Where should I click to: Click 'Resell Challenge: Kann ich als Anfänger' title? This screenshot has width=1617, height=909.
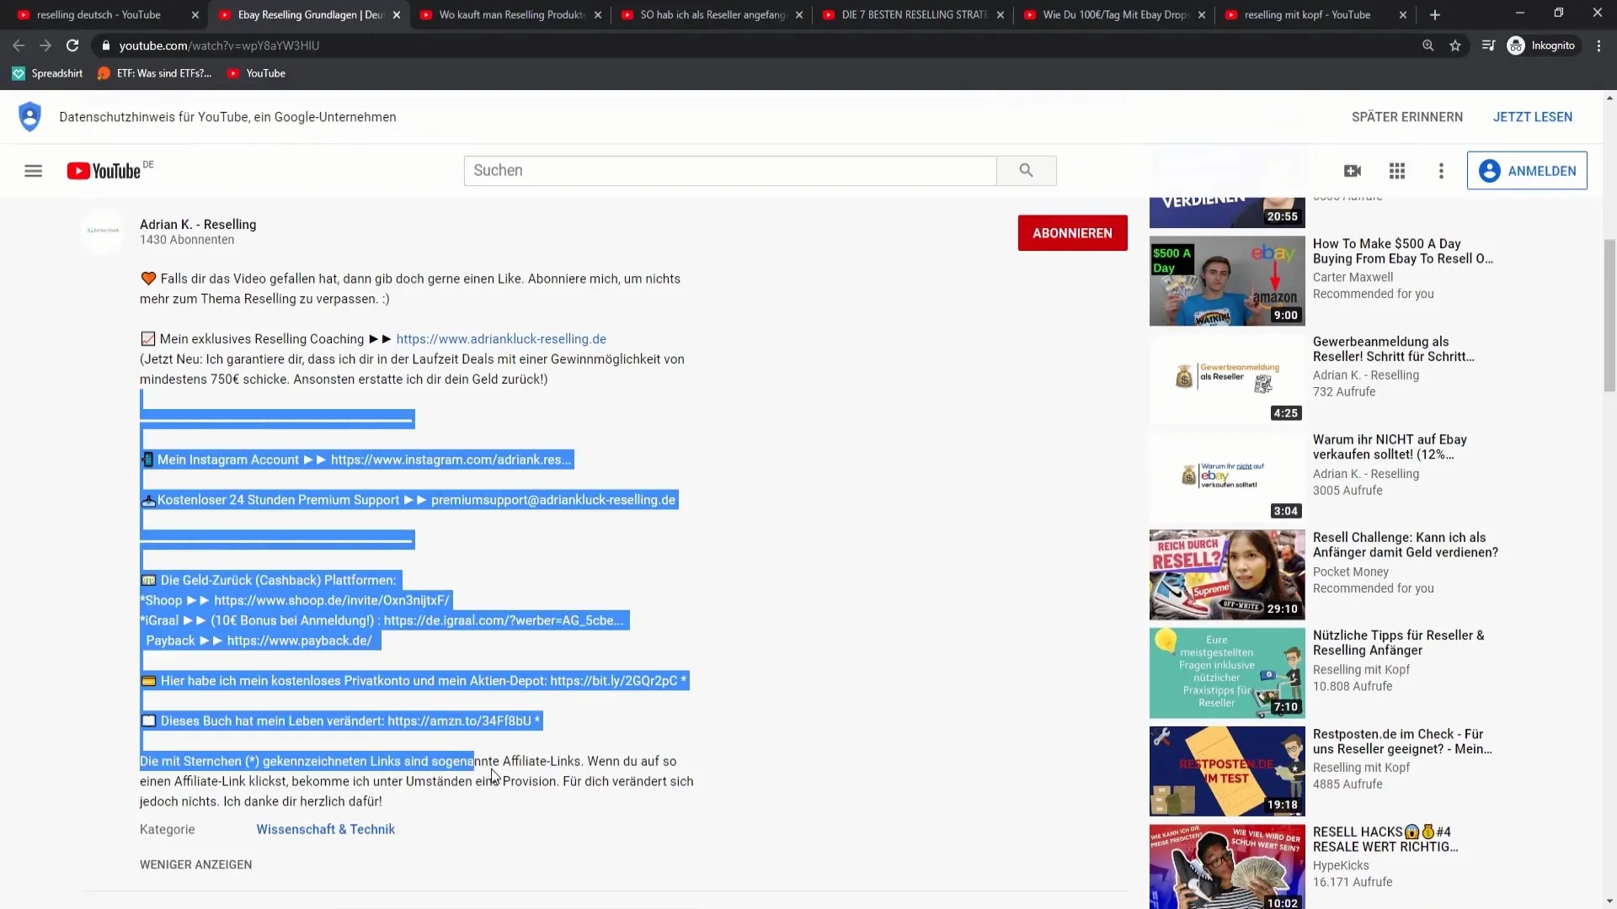[1405, 545]
